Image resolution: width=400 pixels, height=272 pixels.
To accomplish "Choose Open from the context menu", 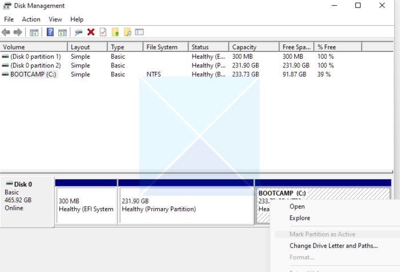I will click(x=297, y=206).
